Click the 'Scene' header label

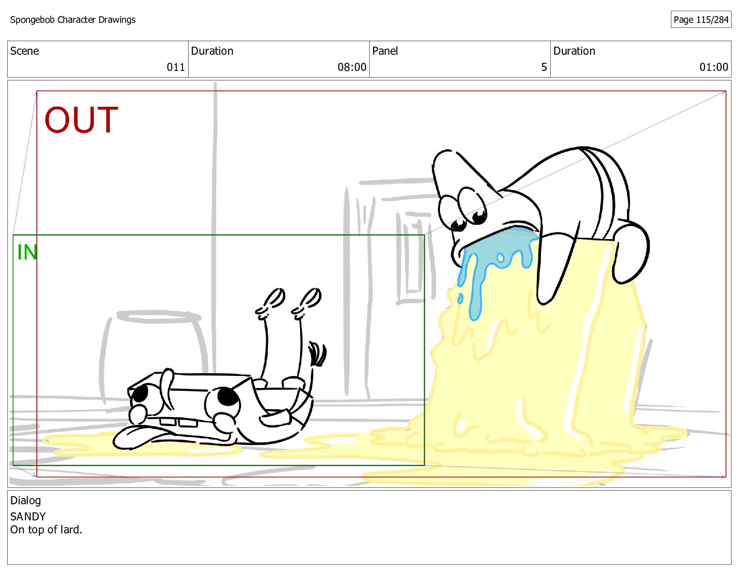tap(25, 51)
